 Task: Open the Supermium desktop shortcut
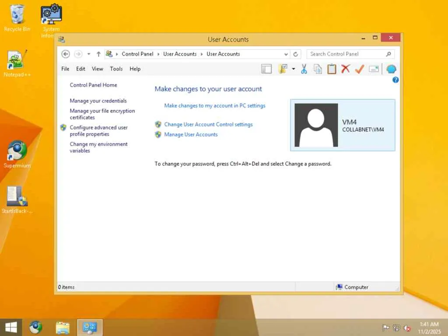17,154
